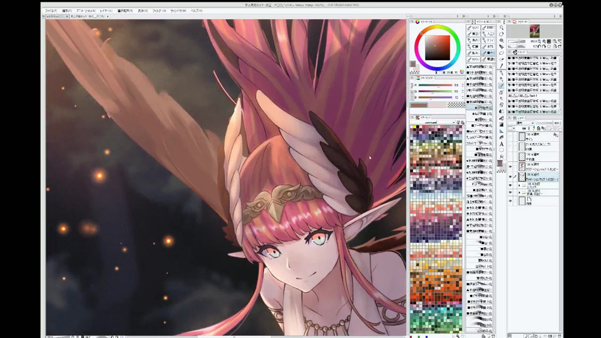Click Navigator rotate left icon
This screenshot has width=601, height=338.
(x=539, y=46)
